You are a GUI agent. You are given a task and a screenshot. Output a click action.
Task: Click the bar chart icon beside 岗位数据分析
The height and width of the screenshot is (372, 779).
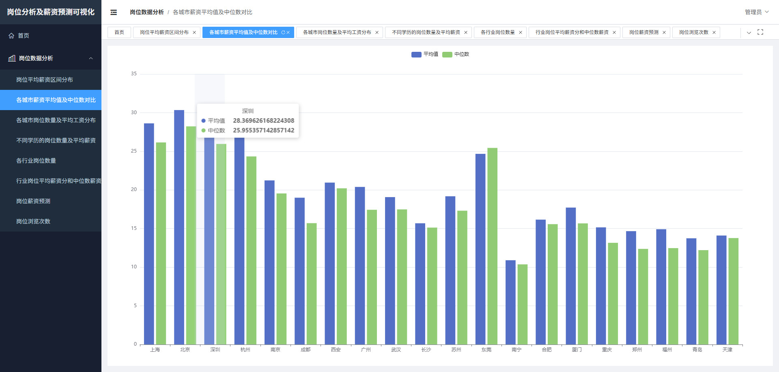click(12, 58)
